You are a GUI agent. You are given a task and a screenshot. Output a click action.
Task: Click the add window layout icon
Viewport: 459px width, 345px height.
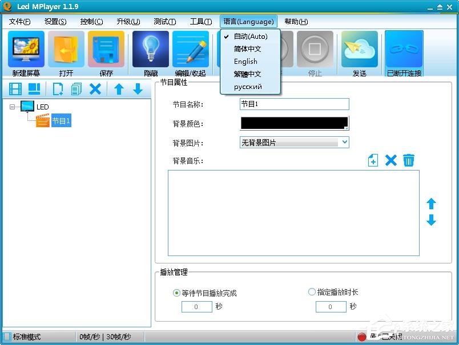34,89
